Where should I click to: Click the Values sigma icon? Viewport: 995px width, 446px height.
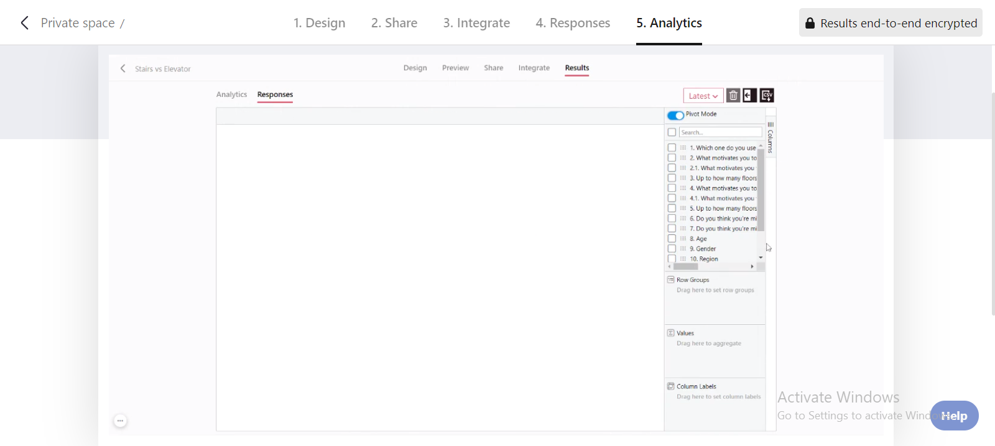click(671, 333)
